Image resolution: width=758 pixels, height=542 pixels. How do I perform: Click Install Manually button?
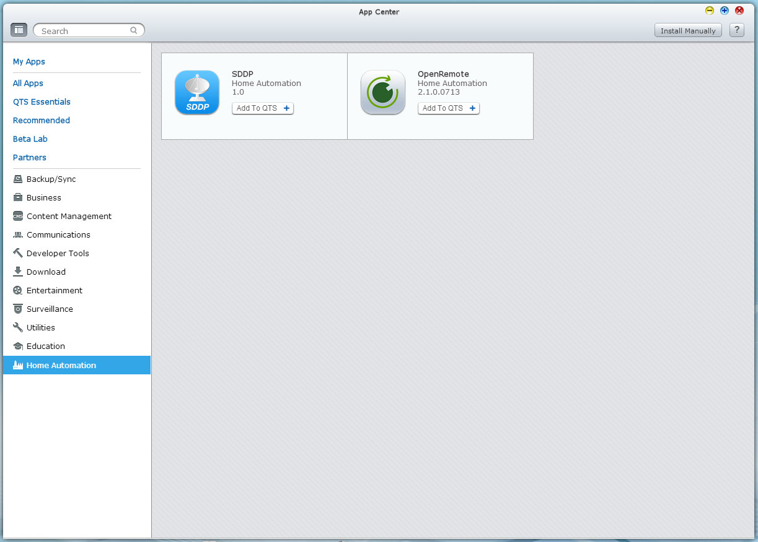[688, 30]
